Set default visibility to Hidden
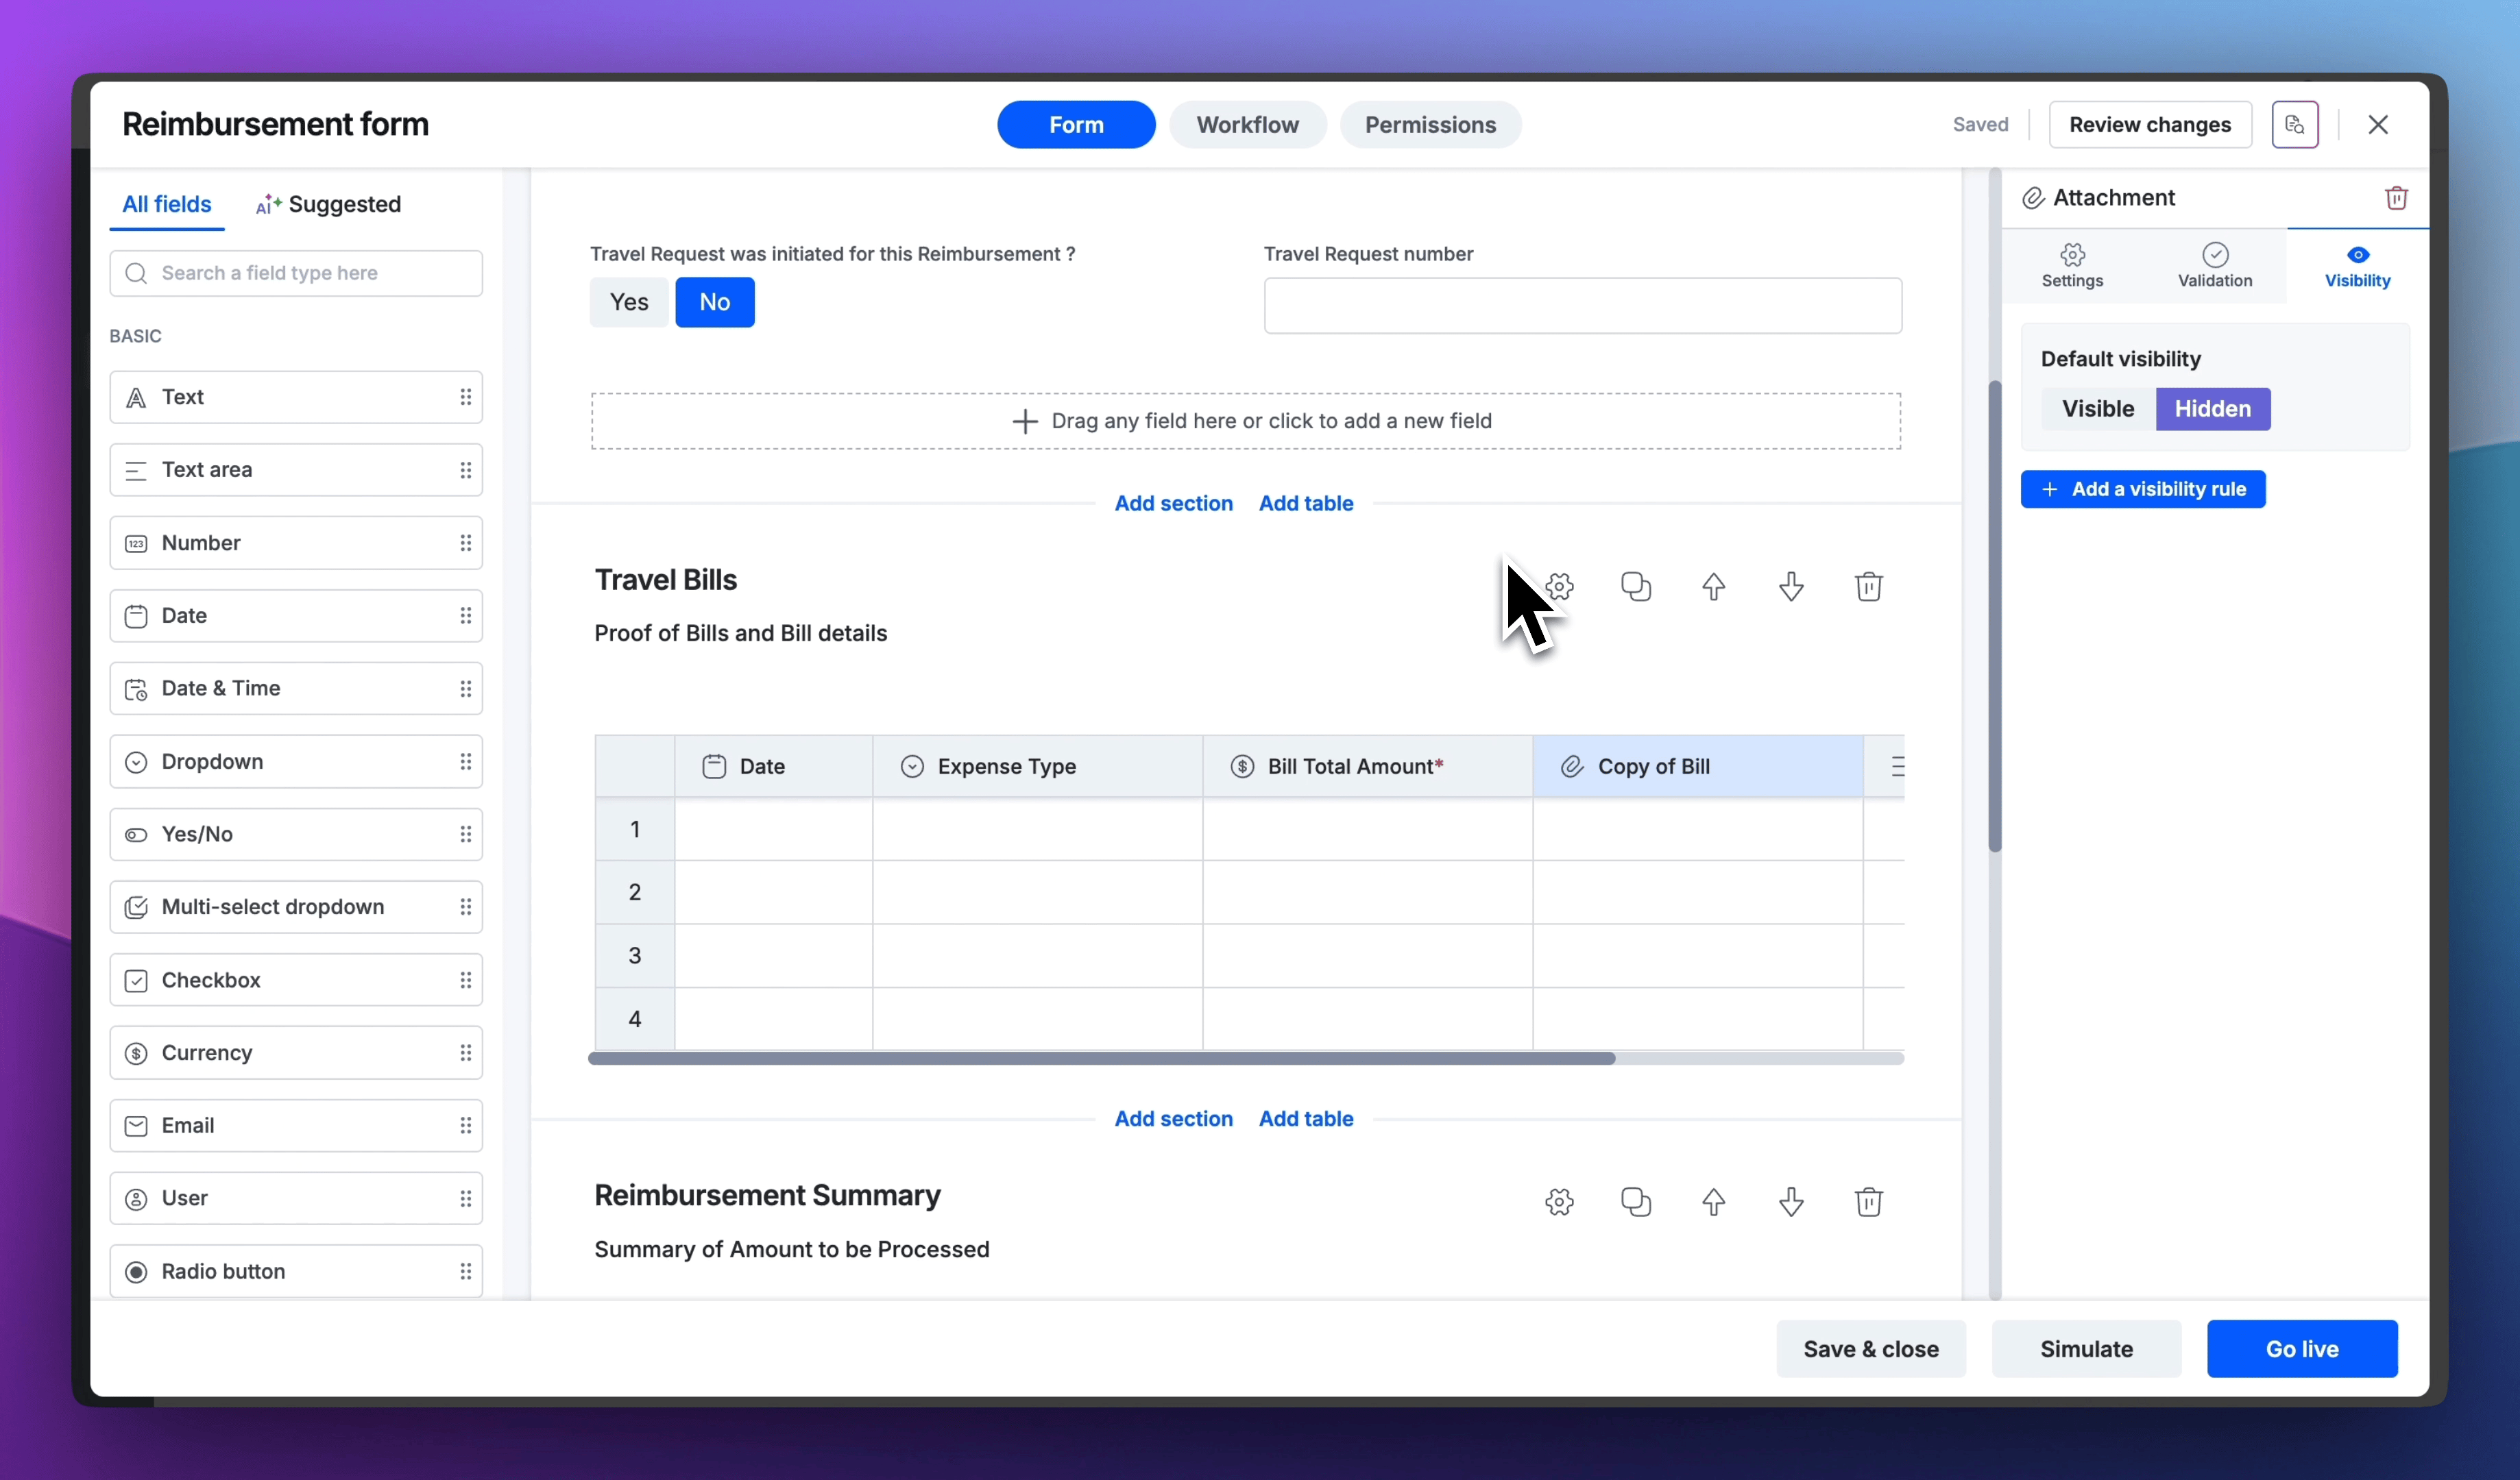This screenshot has width=2520, height=1480. (x=2212, y=409)
